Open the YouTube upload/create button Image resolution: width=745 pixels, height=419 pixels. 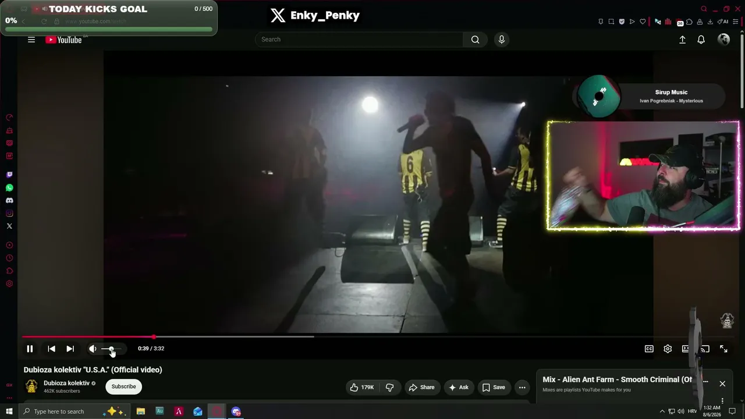pos(682,40)
